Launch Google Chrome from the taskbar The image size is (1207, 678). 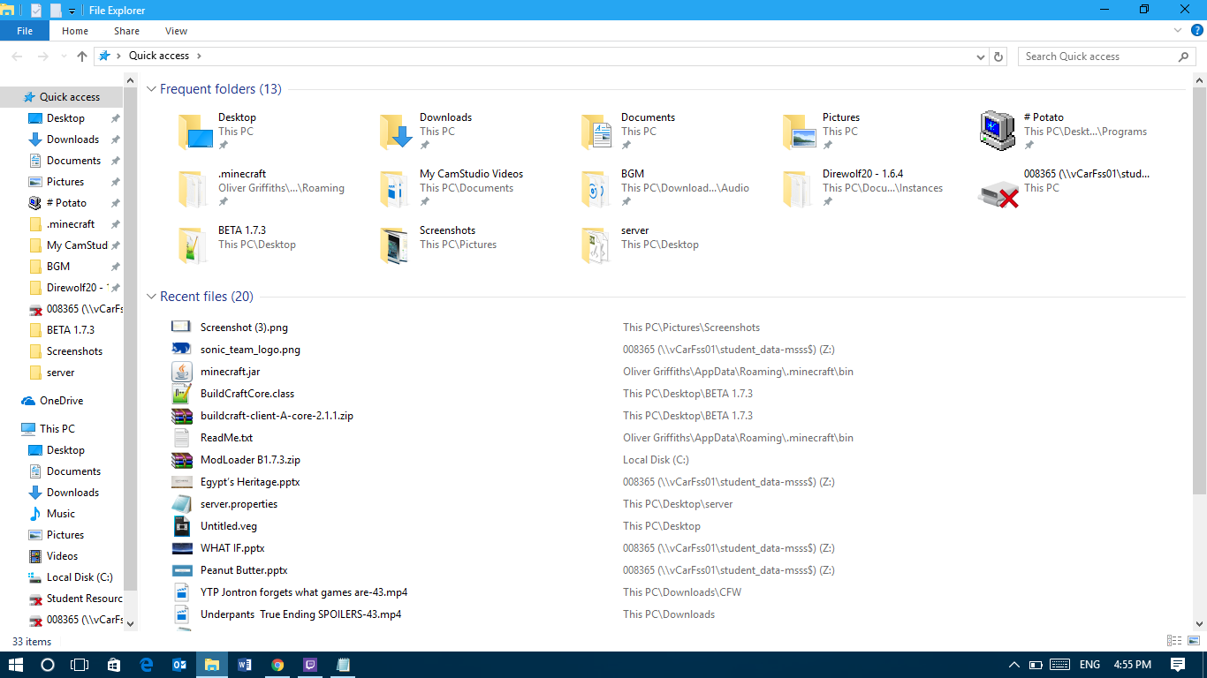[277, 664]
